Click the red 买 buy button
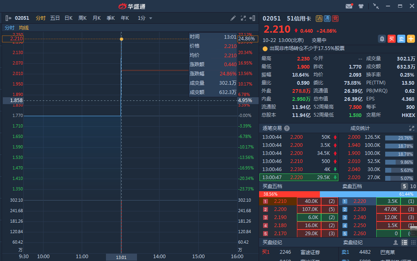Viewport: 417px width, 261px height. click(x=391, y=39)
